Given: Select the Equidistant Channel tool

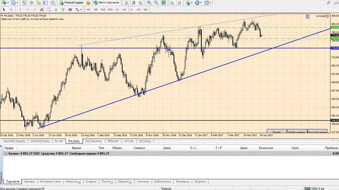Looking at the screenshot, I should click(42, 9).
